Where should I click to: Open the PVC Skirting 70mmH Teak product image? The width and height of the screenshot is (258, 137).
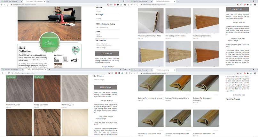206,20
